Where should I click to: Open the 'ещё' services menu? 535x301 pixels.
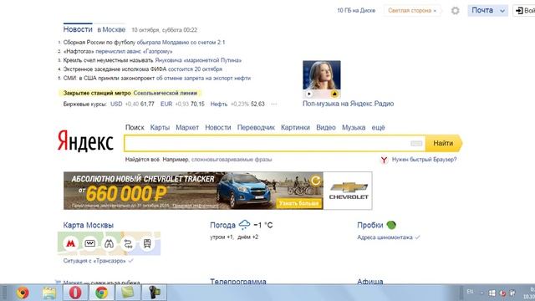pyautogui.click(x=378, y=128)
